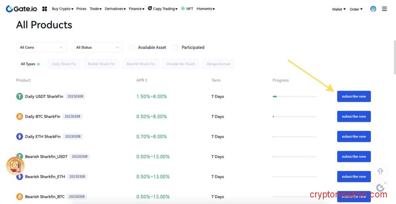Expand the All Coins dropdown
This screenshot has width=396, height=204.
pyautogui.click(x=41, y=47)
